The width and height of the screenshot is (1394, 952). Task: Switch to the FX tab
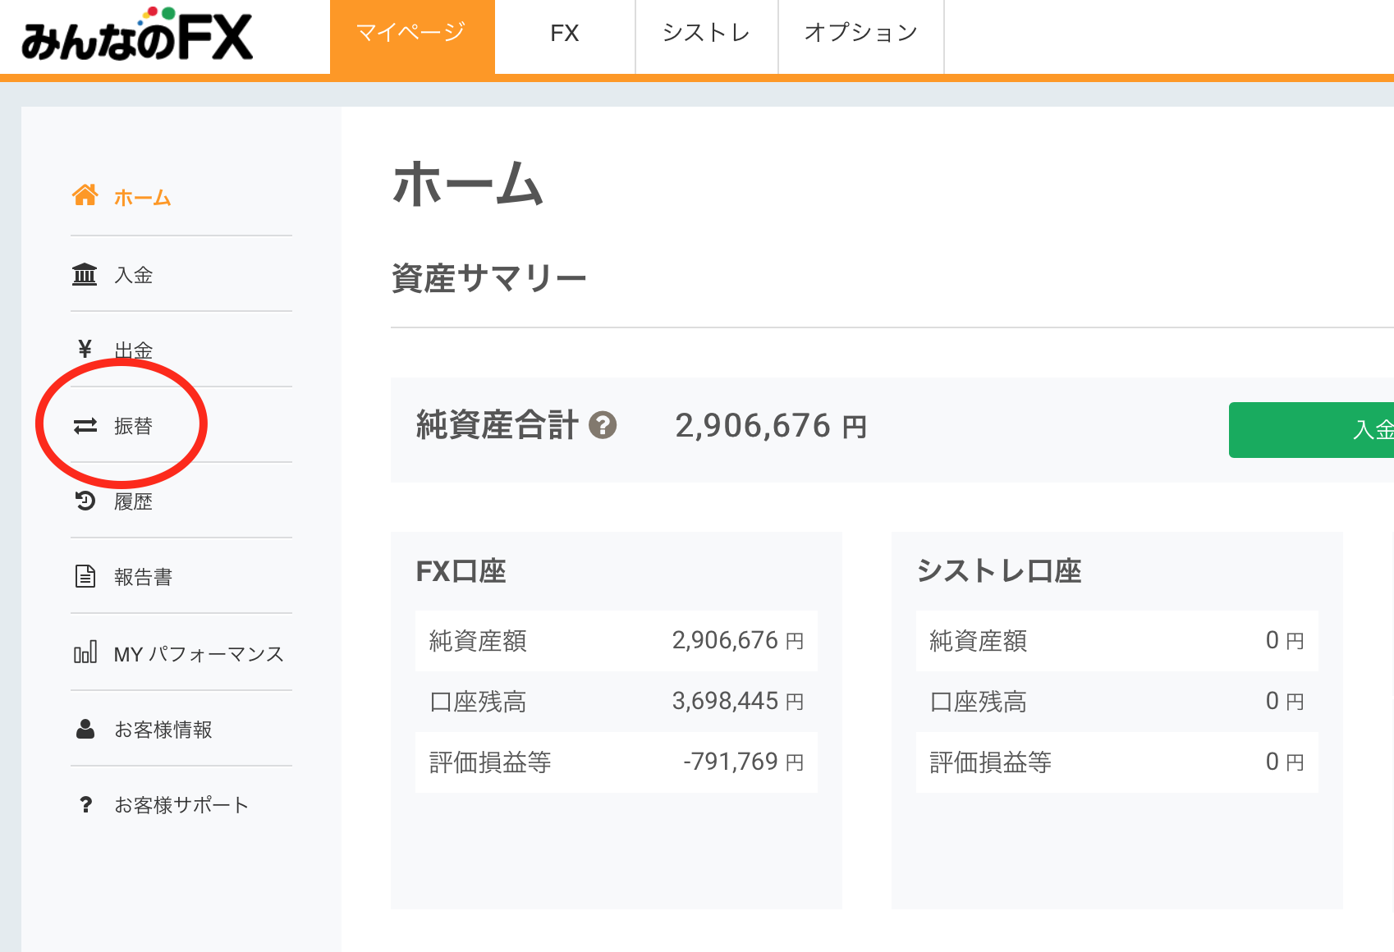pos(565,37)
